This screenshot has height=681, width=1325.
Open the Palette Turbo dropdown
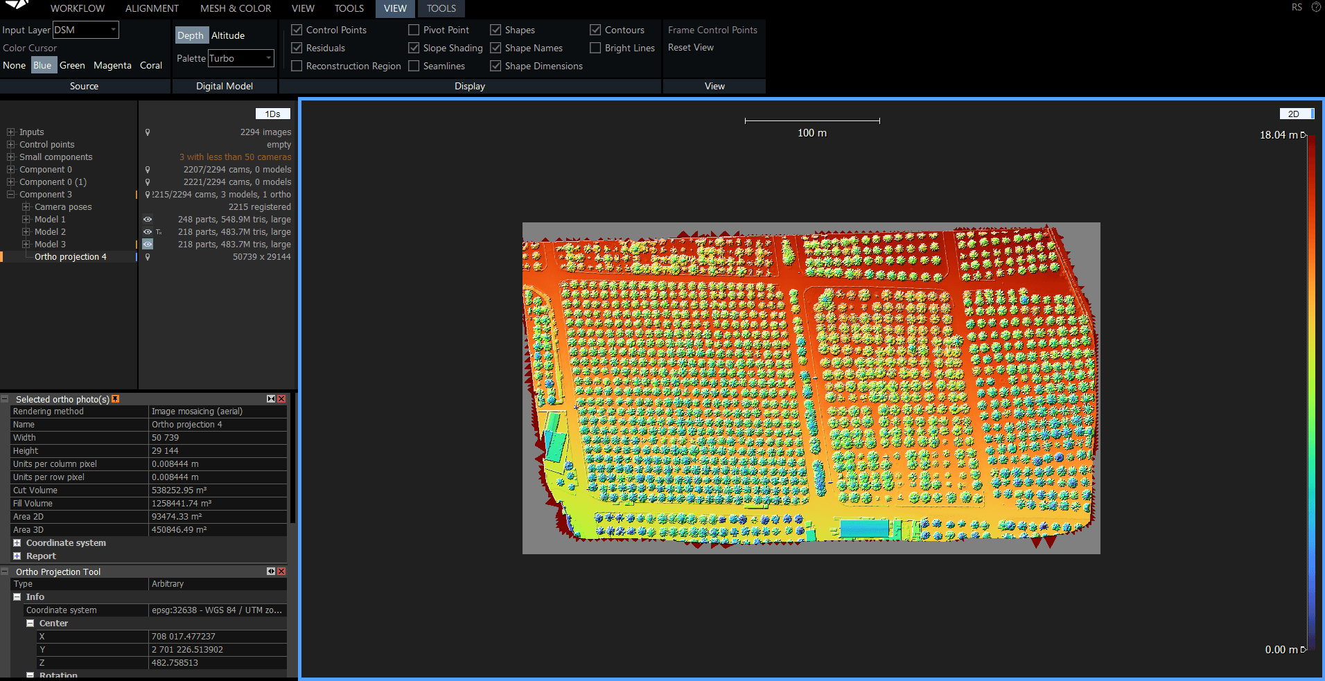point(241,58)
